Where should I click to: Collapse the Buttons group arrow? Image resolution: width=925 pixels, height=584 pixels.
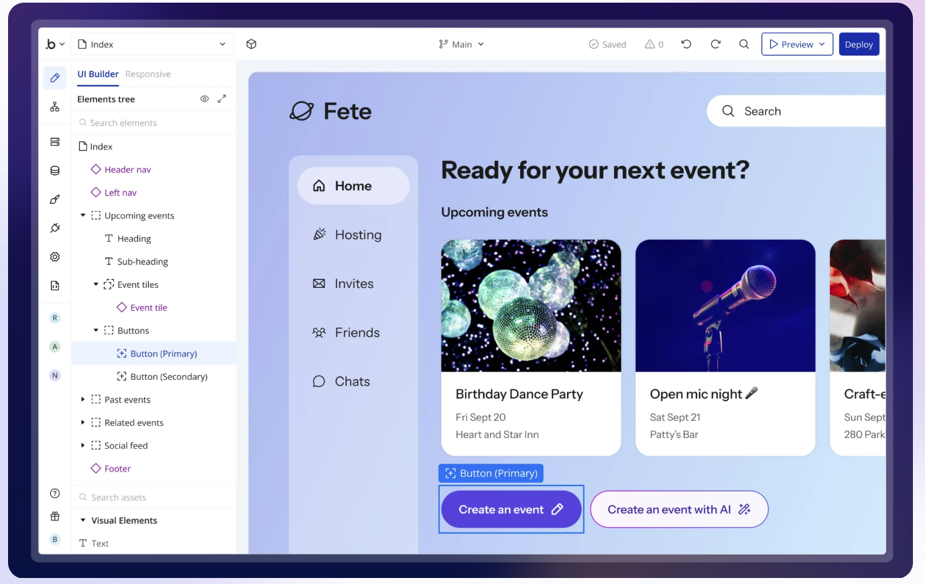(96, 330)
